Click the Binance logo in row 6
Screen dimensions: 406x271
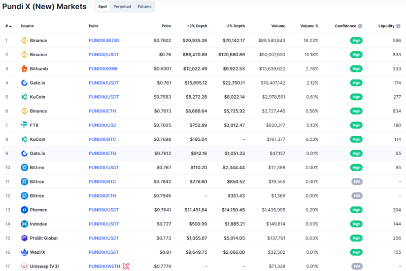click(24, 111)
